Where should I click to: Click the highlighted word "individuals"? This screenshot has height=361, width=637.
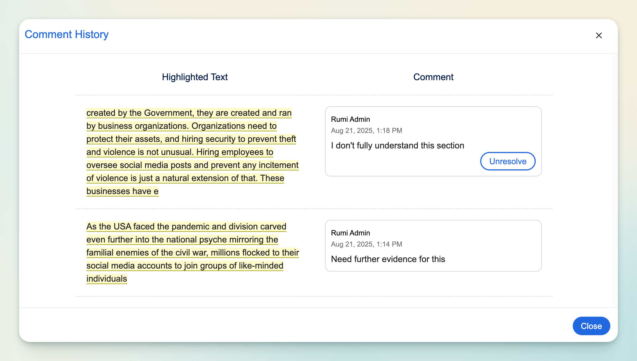click(x=107, y=279)
